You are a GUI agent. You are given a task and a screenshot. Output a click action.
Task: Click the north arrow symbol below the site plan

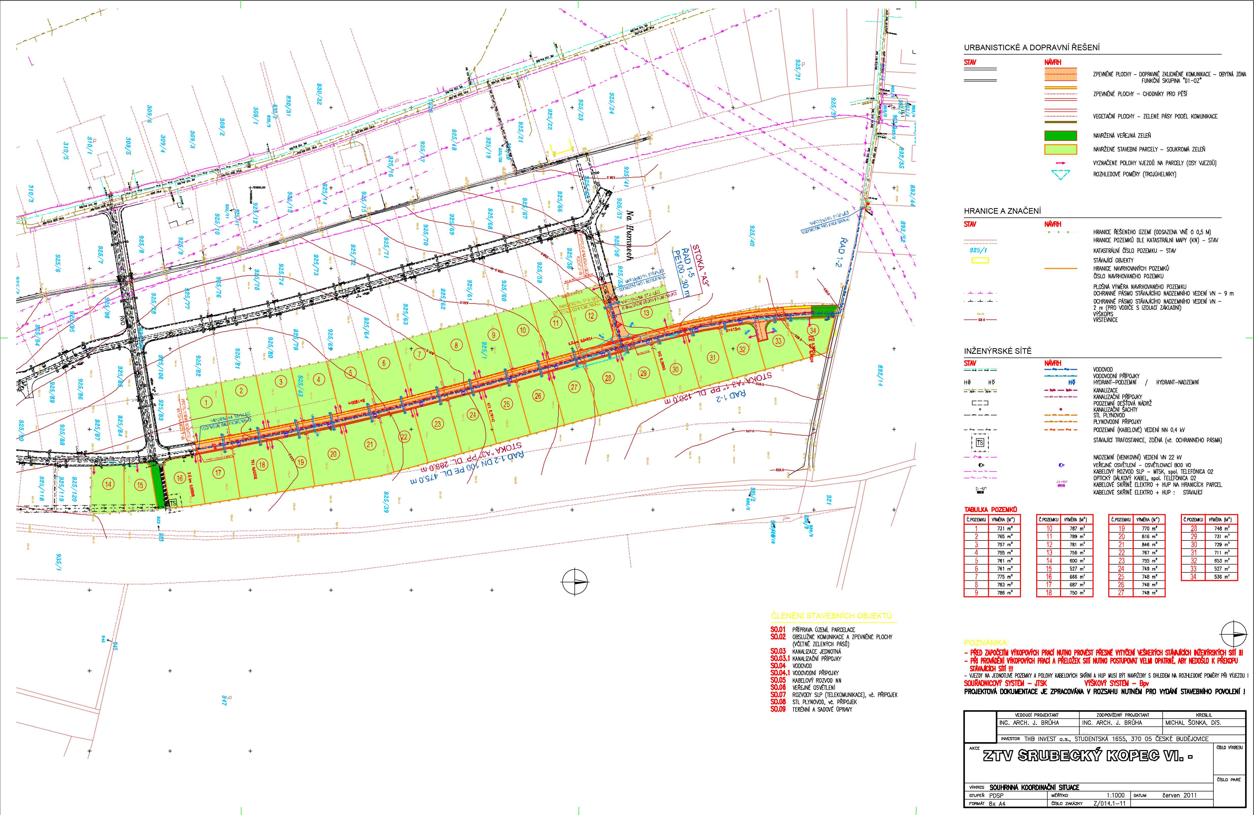tap(575, 582)
